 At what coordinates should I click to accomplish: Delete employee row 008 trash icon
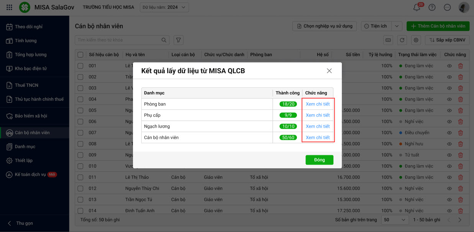pos(461,144)
